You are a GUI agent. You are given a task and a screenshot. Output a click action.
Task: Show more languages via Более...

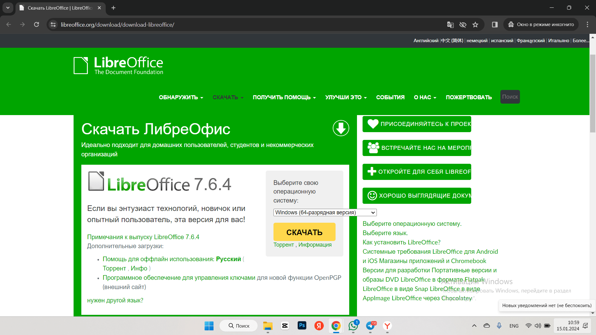pos(580,41)
